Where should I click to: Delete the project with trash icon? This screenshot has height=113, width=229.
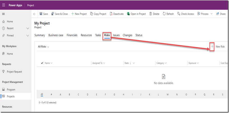tap(151, 14)
